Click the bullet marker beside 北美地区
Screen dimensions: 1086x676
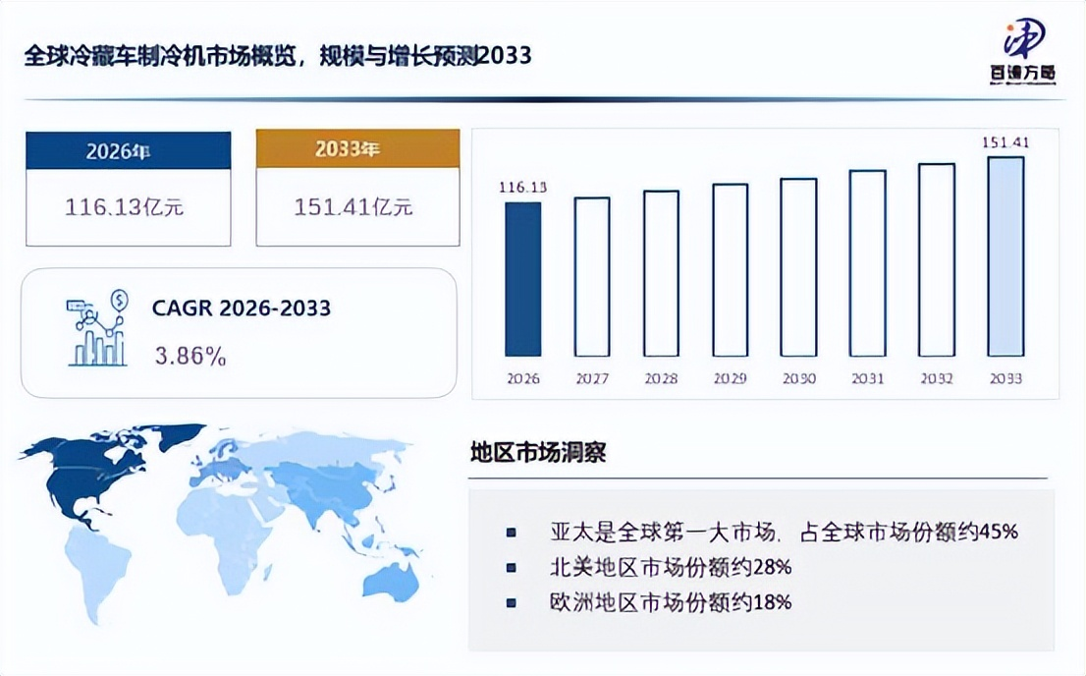pyautogui.click(x=512, y=568)
